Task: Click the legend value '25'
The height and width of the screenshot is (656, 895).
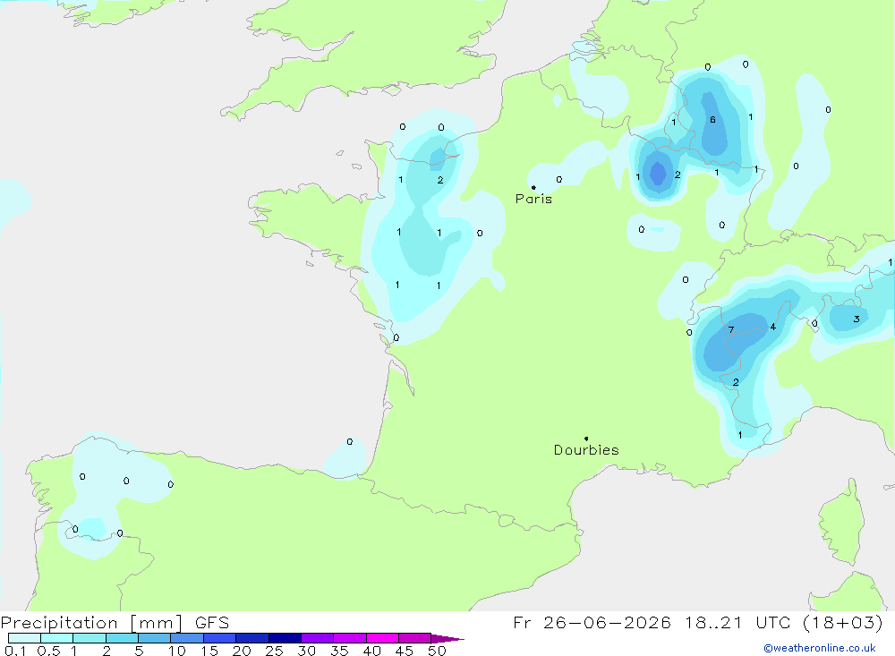Action: pyautogui.click(x=275, y=651)
